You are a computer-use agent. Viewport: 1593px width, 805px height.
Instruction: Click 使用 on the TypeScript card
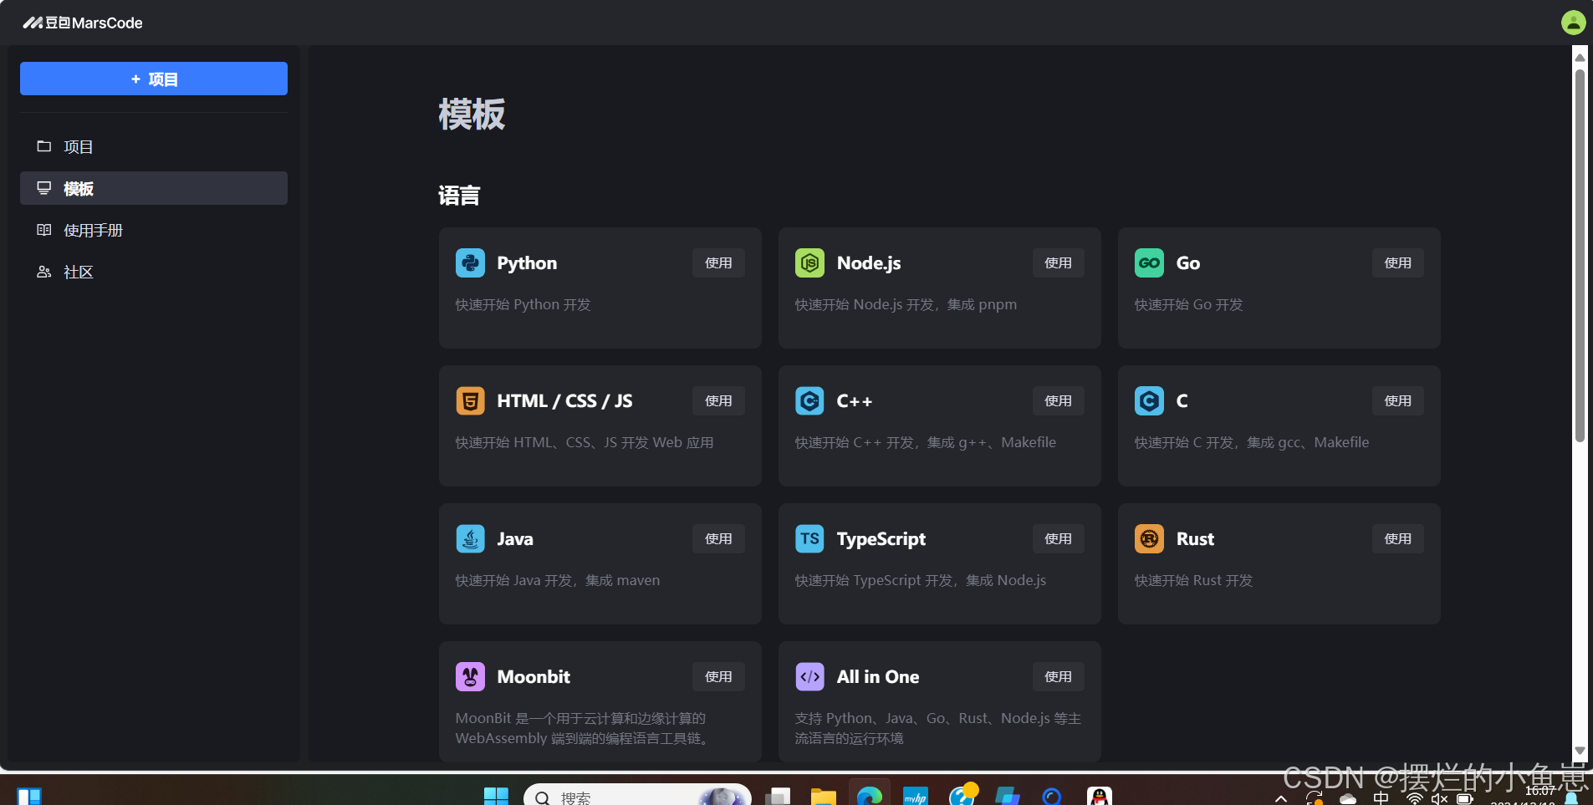click(1058, 538)
